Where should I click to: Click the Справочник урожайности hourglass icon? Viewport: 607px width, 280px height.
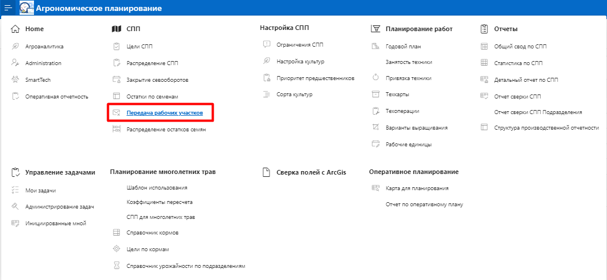116,266
